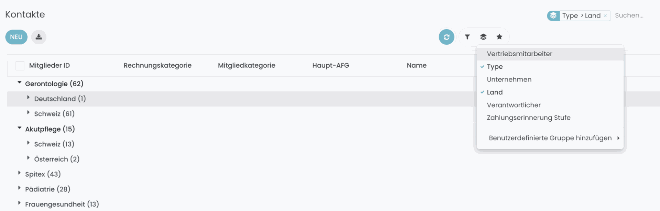The width and height of the screenshot is (660, 211).
Task: Click the layers icon in search facet
Action: coord(553,16)
